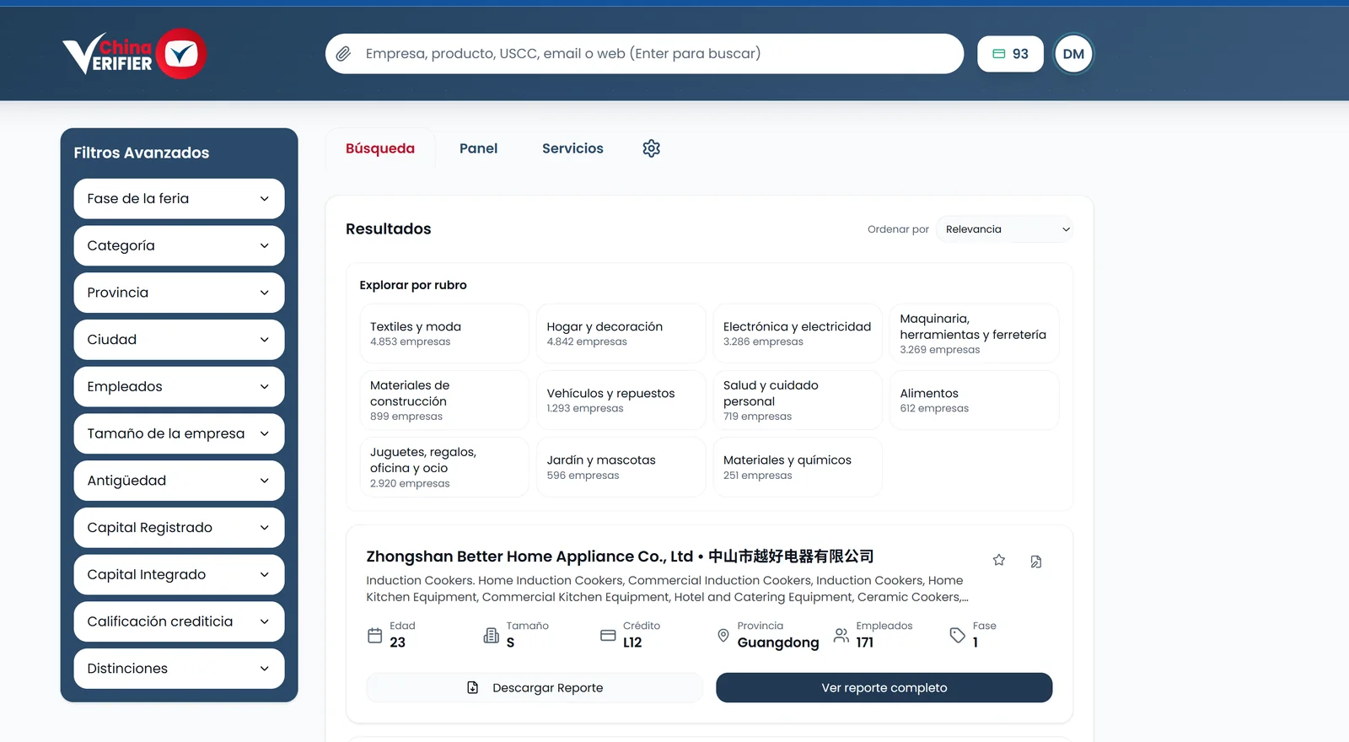This screenshot has width=1349, height=742.
Task: Click the card icon beside Crédito
Action: (x=608, y=635)
